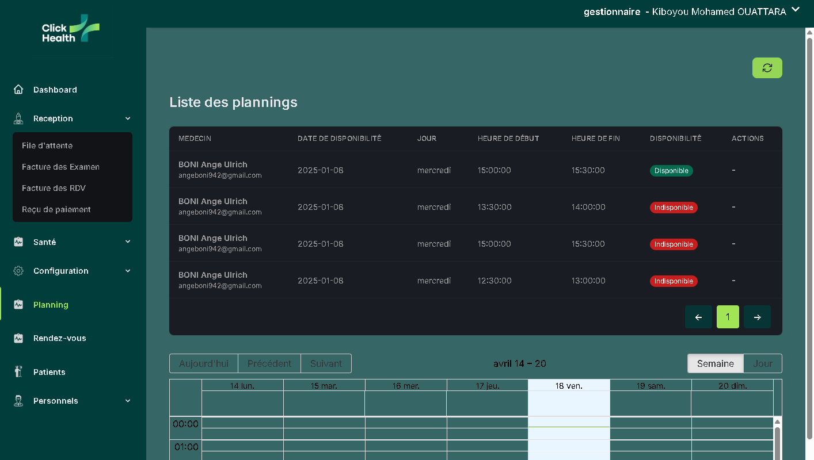The image size is (814, 460).
Task: Click the Configuration gear icon
Action: [x=18, y=270]
